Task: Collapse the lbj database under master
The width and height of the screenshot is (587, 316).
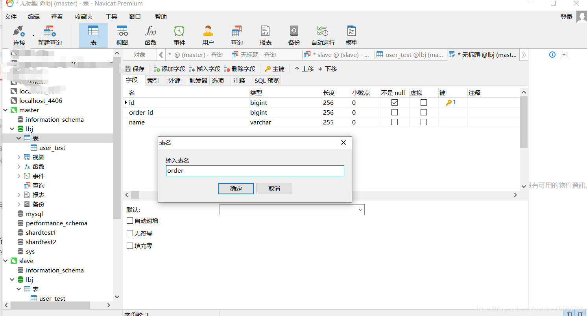Action: [12, 129]
